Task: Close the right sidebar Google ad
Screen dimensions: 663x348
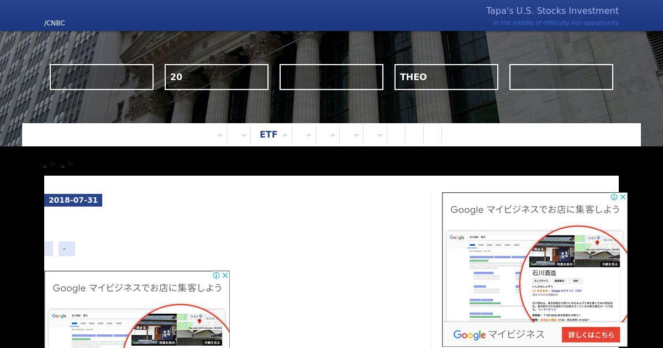Action: (x=623, y=197)
